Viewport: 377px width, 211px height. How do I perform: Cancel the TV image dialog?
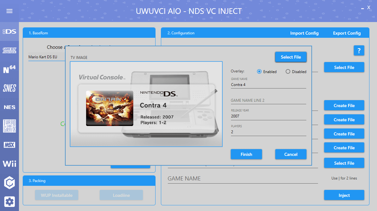click(291, 154)
